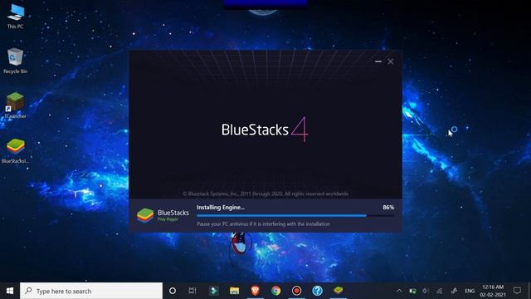Open the red screen recorder taskbar icon

tap(297, 291)
